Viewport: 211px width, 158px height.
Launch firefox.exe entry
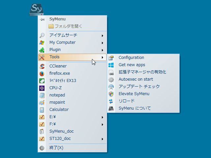73,73
